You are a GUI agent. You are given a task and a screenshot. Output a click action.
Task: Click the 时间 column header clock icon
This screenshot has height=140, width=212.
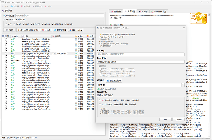click(x=88, y=36)
